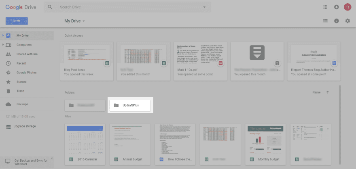This screenshot has width=356, height=169.
Task: Expand the My Drive tree arrow
Action: [x=3, y=35]
